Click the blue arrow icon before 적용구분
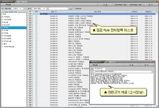Image resolution: width=159 pixels, height=108 pixels. click(3, 8)
